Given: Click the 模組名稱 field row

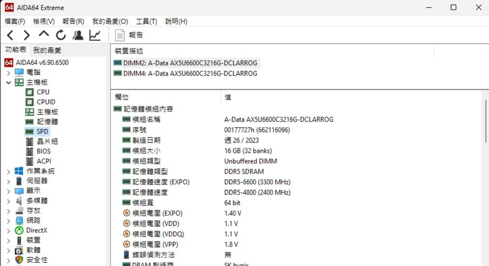Looking at the screenshot, I should point(146,120).
